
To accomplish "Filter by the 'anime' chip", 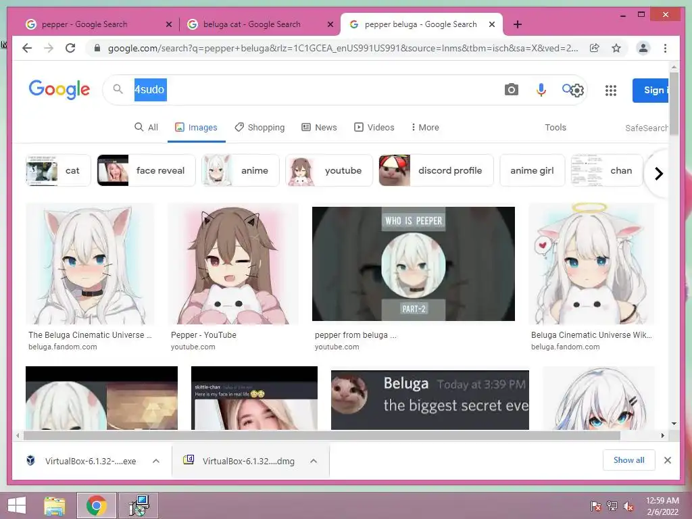I will tap(241, 170).
